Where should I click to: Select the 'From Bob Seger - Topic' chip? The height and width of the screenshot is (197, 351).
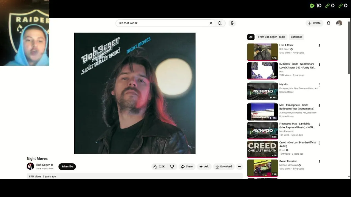tap(271, 37)
